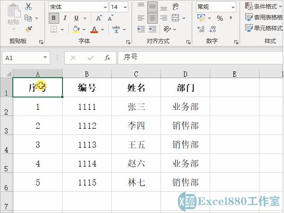Open the font name dropdown 宋体
This screenshot has height=213, width=284.
pyautogui.click(x=79, y=7)
